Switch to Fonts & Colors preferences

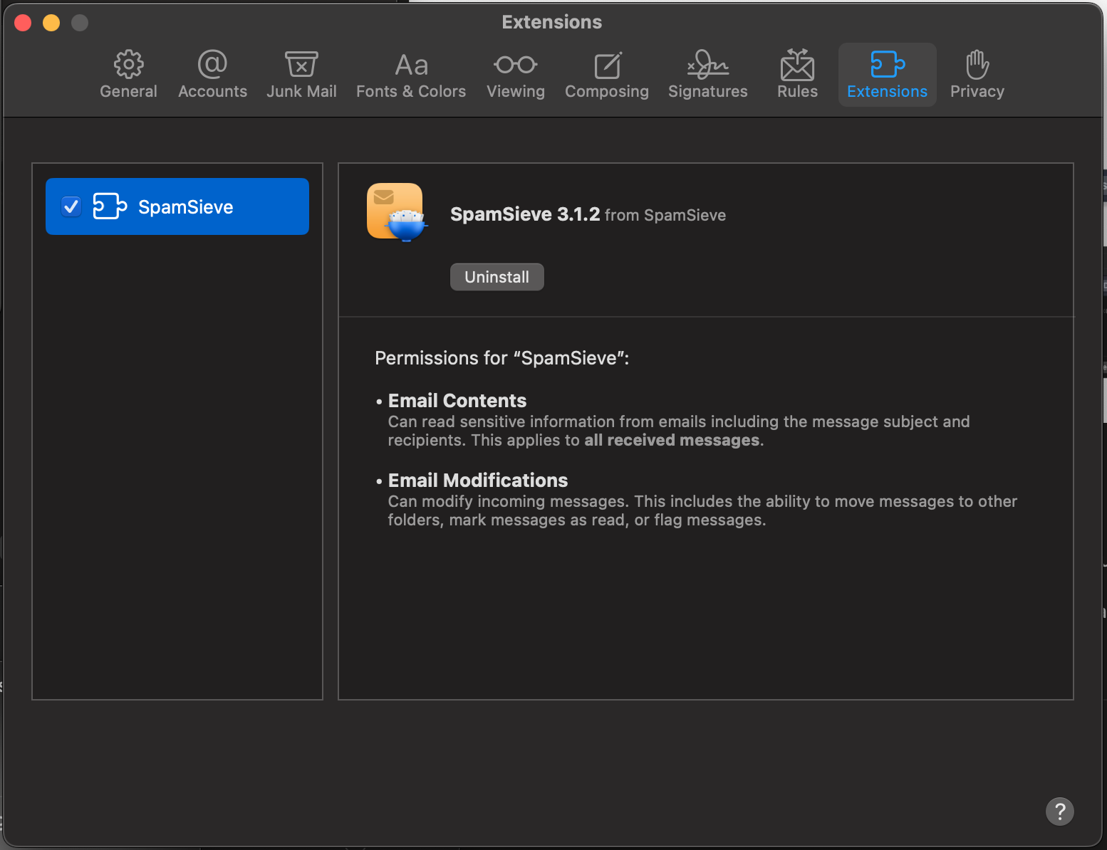tap(411, 75)
